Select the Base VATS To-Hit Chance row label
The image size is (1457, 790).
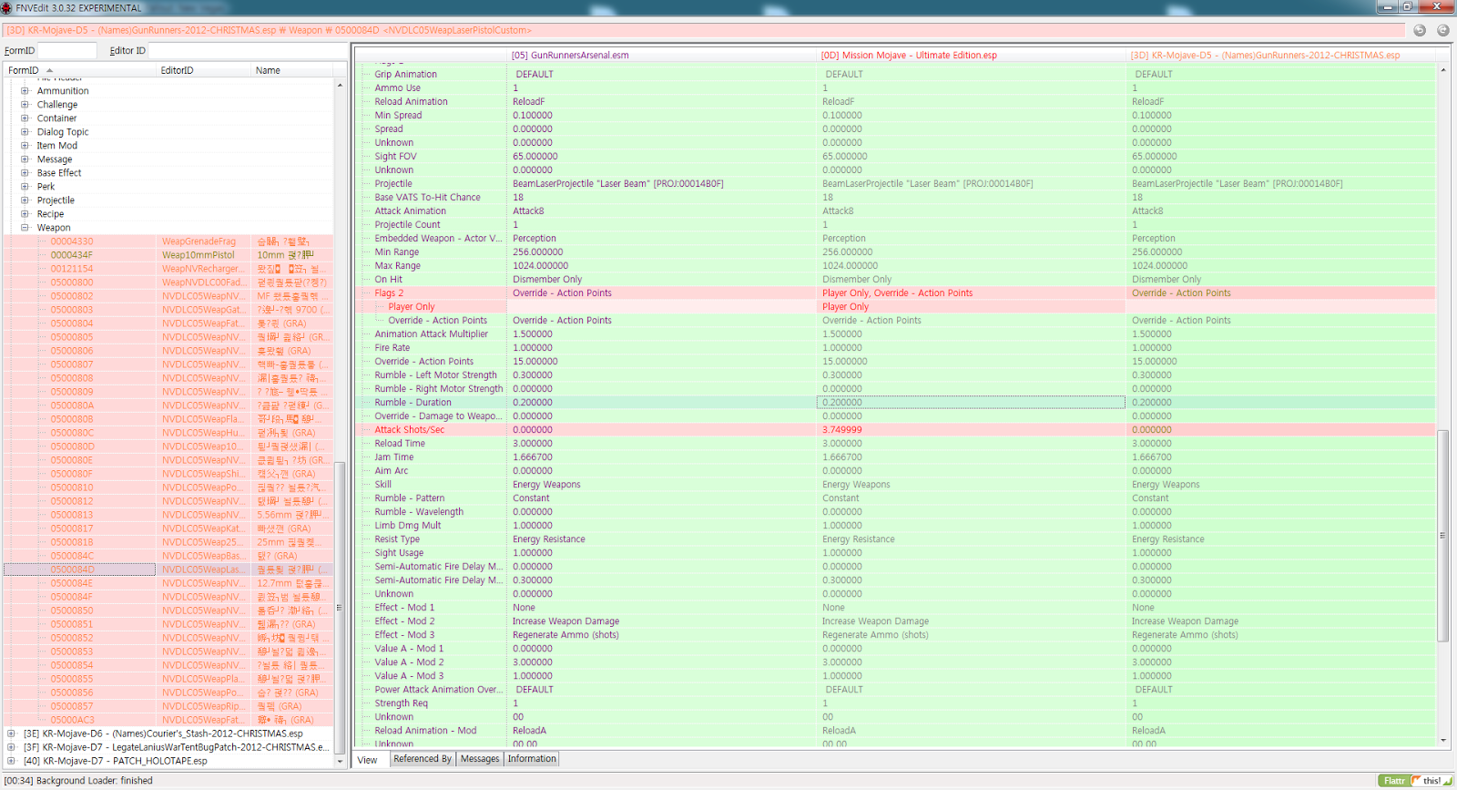coord(428,198)
